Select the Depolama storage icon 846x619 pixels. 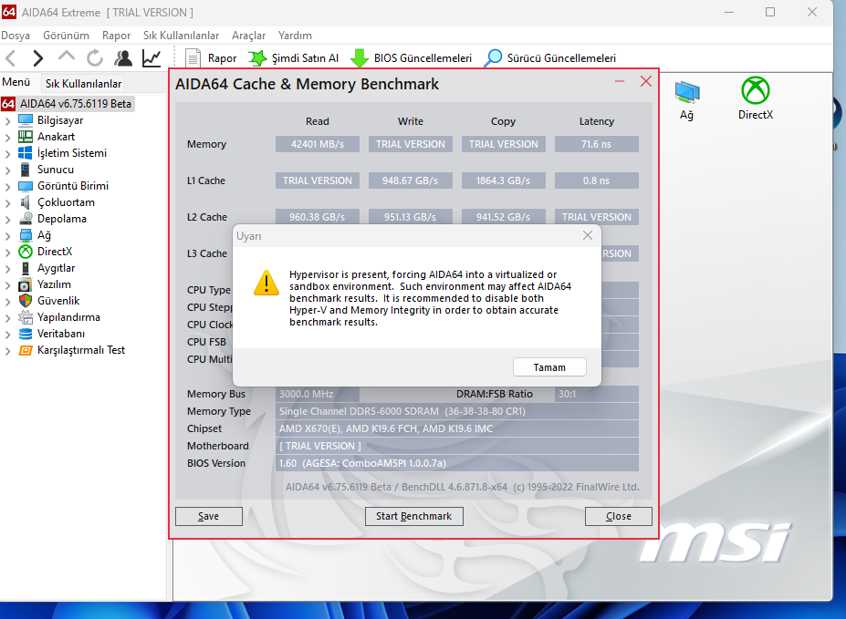point(26,218)
